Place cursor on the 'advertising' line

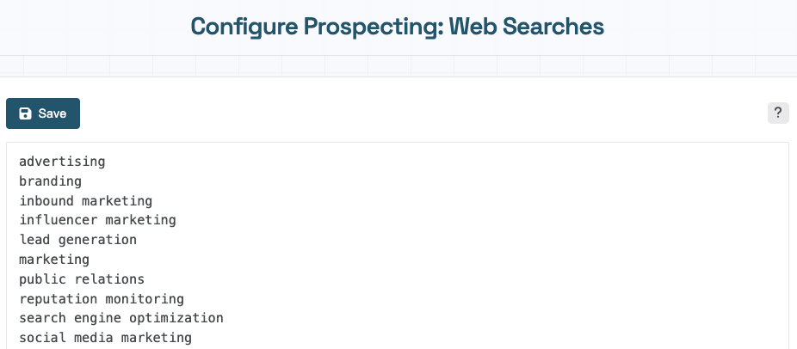coord(62,162)
